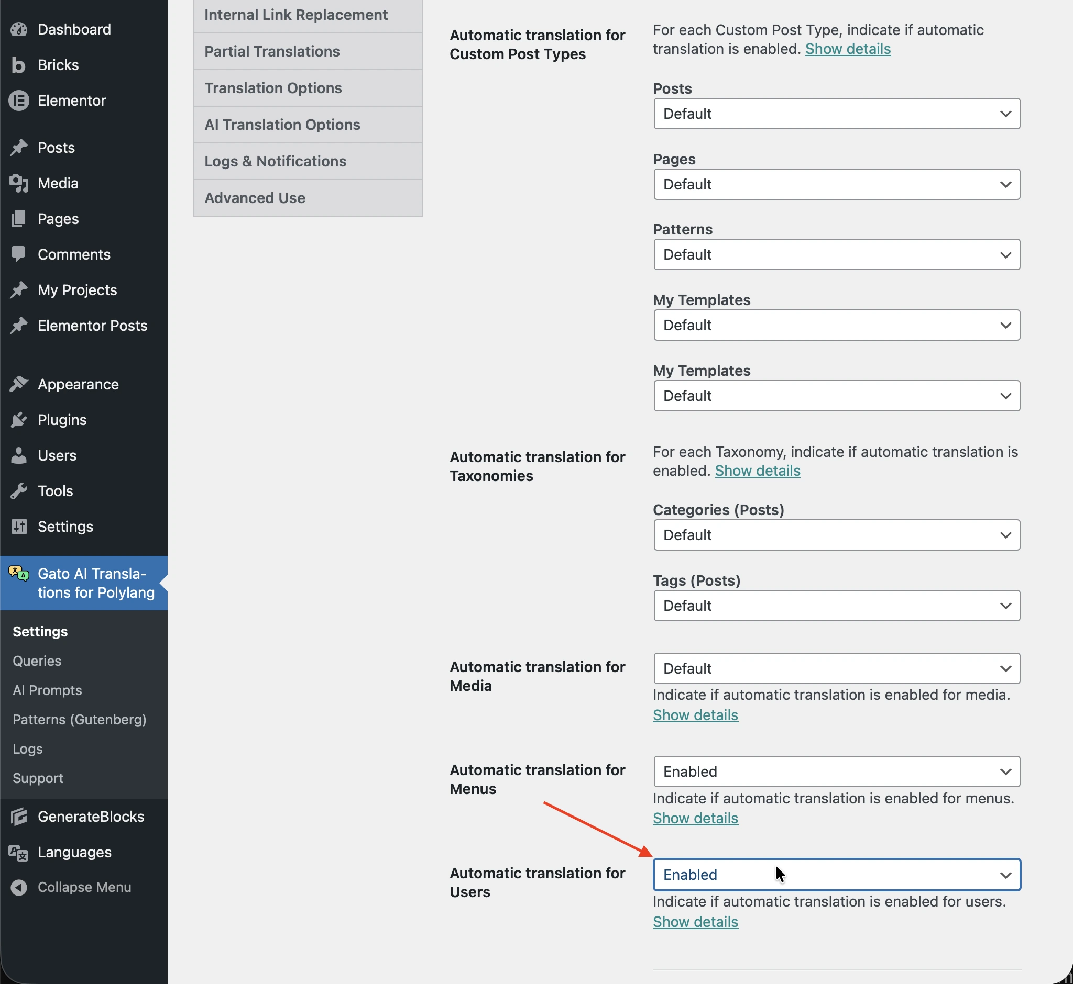Select the Plugins icon
Image resolution: width=1073 pixels, height=984 pixels.
coord(19,420)
